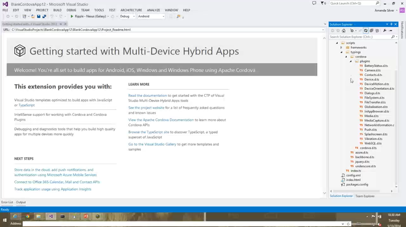The image size is (406, 227).
Task: Open the Notifications side tab
Action: pyautogui.click(x=402, y=30)
